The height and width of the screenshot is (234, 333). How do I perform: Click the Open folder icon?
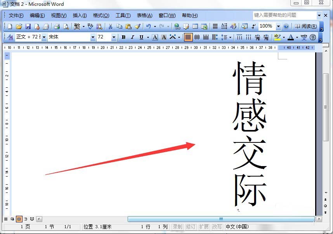(19, 26)
